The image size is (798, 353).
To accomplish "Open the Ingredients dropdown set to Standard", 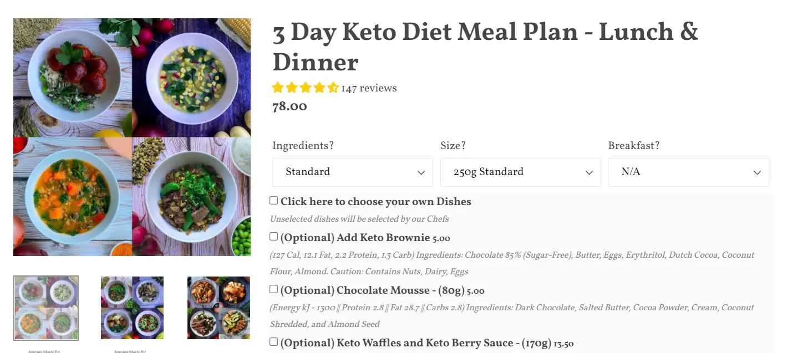I will [352, 172].
